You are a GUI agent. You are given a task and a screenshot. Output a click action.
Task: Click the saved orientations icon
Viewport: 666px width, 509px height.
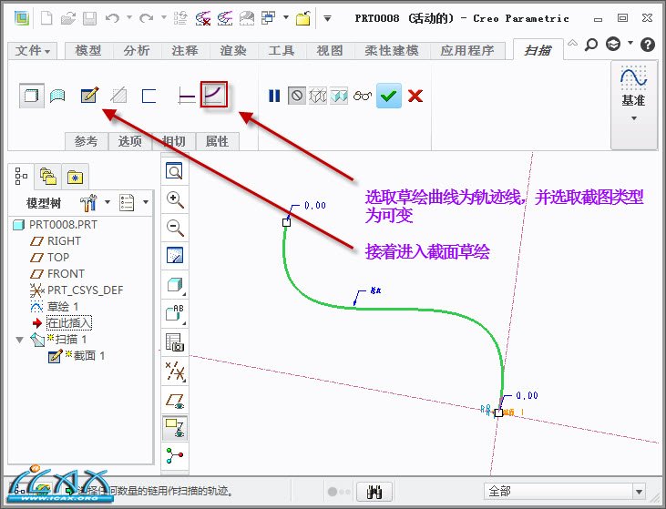175,313
